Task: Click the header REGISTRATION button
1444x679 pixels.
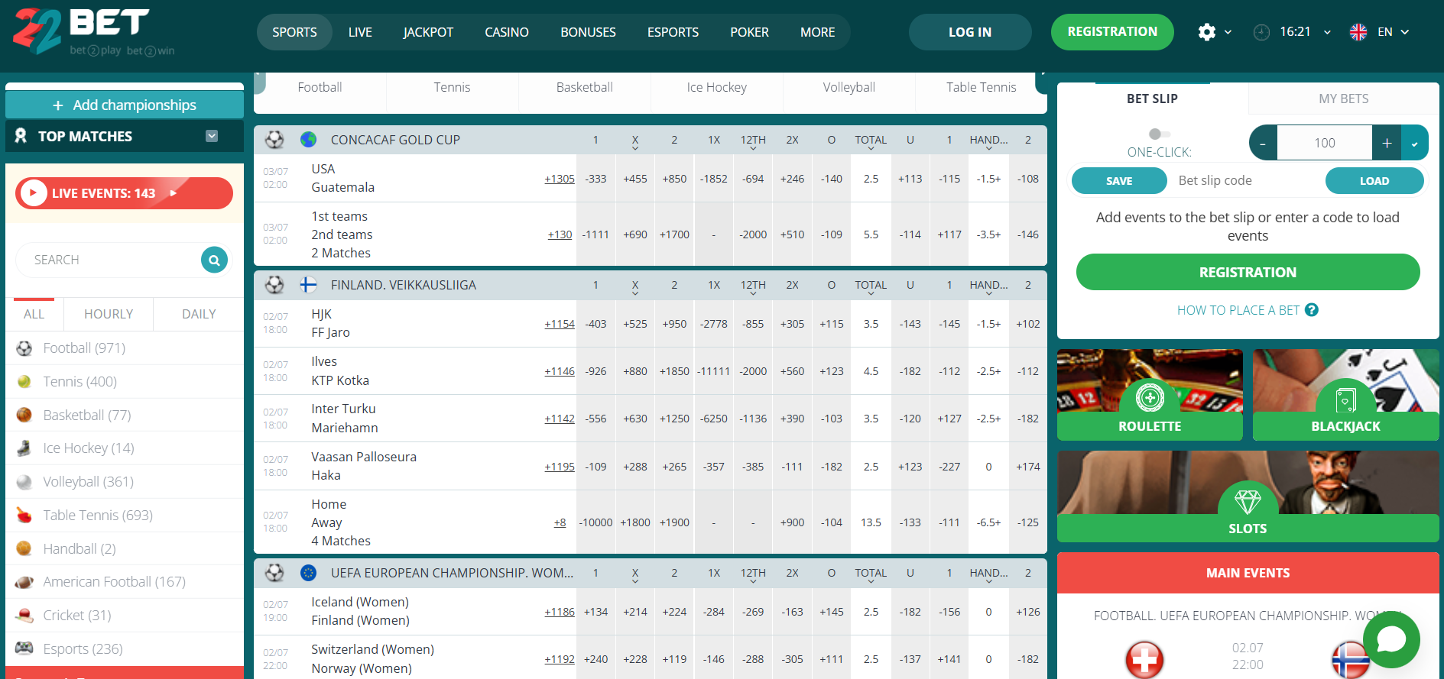Action: (1112, 32)
